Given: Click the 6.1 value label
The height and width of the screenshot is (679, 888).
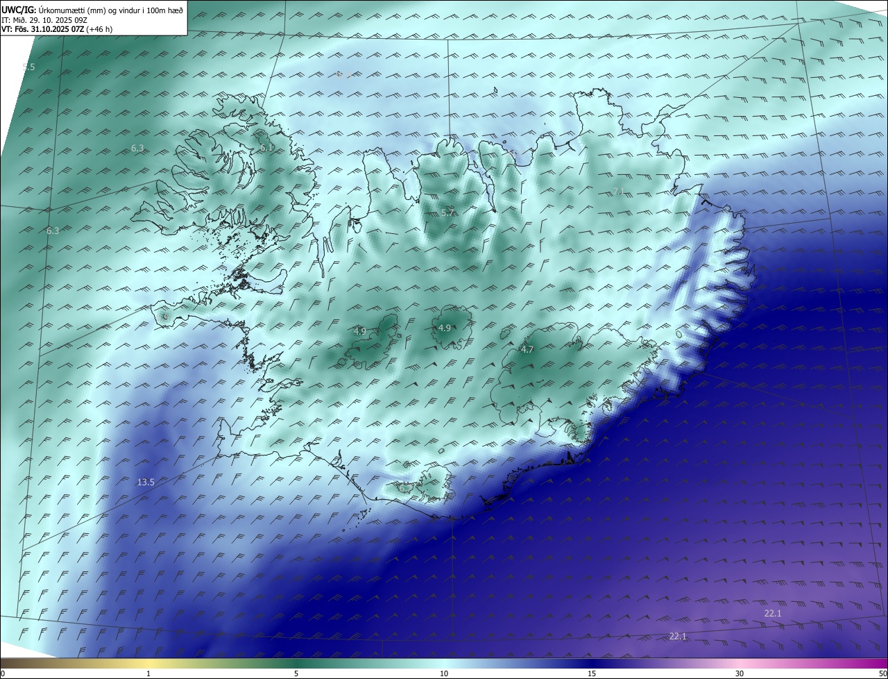Looking at the screenshot, I should point(267,148).
